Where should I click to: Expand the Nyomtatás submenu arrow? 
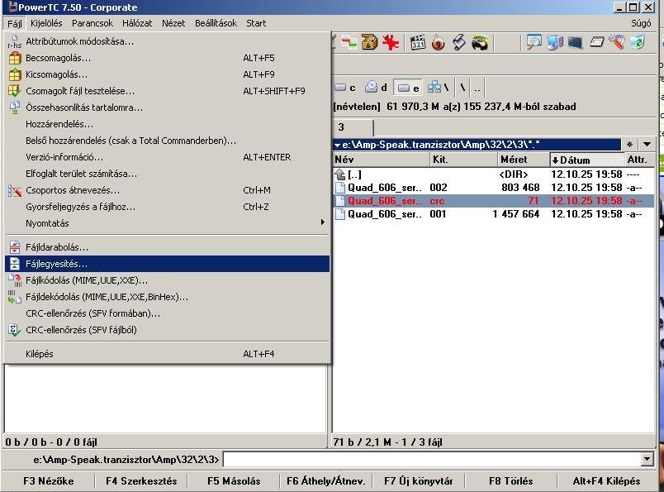323,222
